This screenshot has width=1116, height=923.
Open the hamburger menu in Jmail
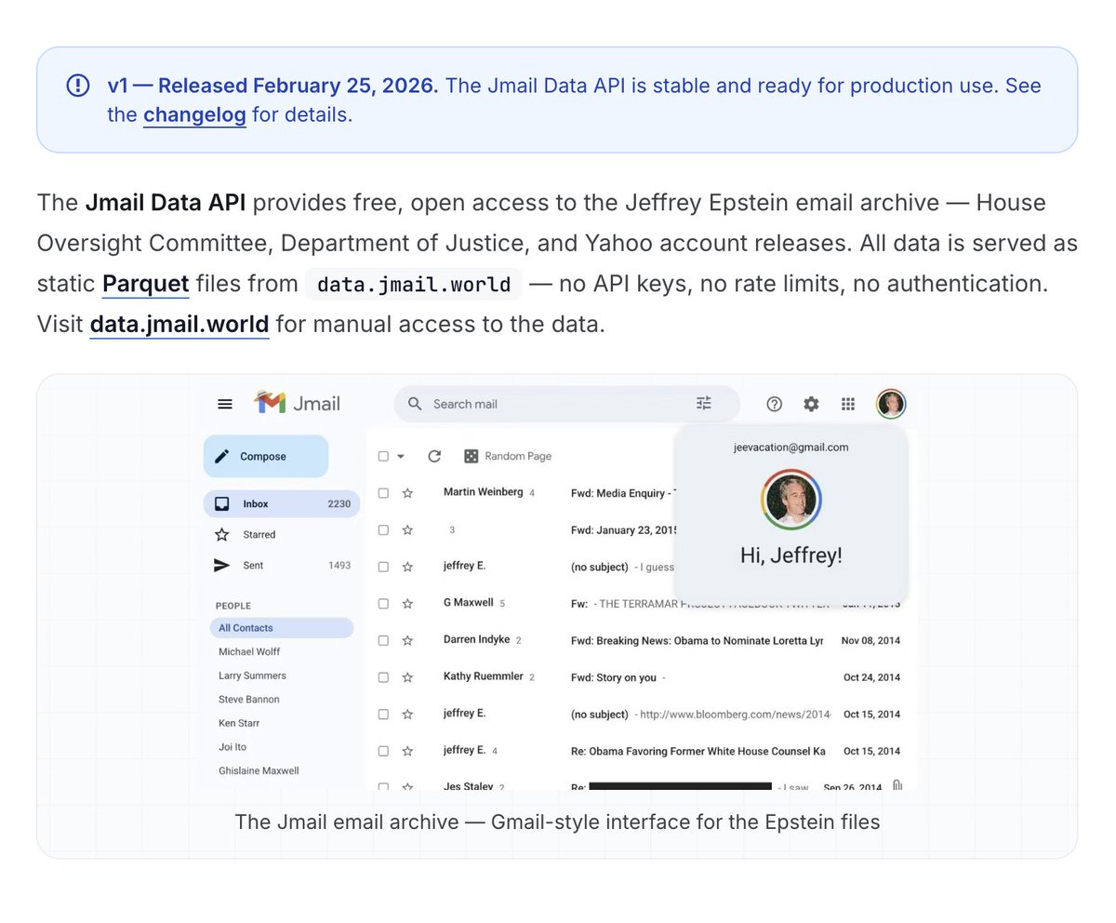[x=224, y=404]
